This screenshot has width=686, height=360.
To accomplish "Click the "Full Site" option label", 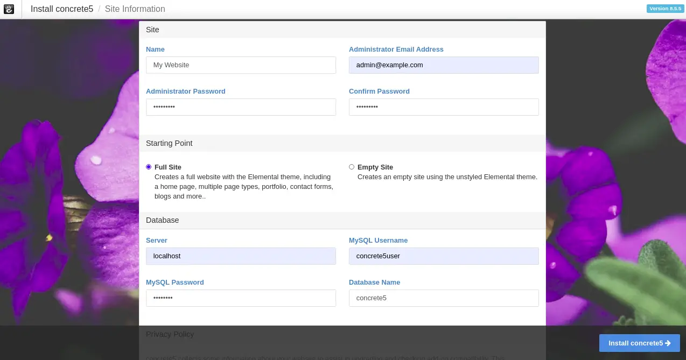I will pos(168,167).
